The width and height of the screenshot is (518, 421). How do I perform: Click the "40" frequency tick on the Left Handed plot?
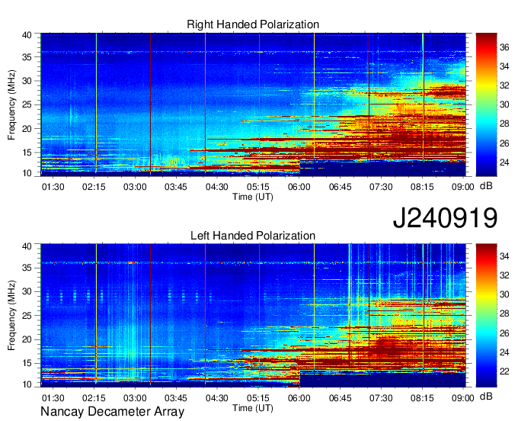coord(27,246)
